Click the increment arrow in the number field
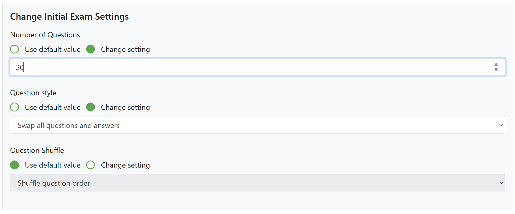 click(496, 65)
